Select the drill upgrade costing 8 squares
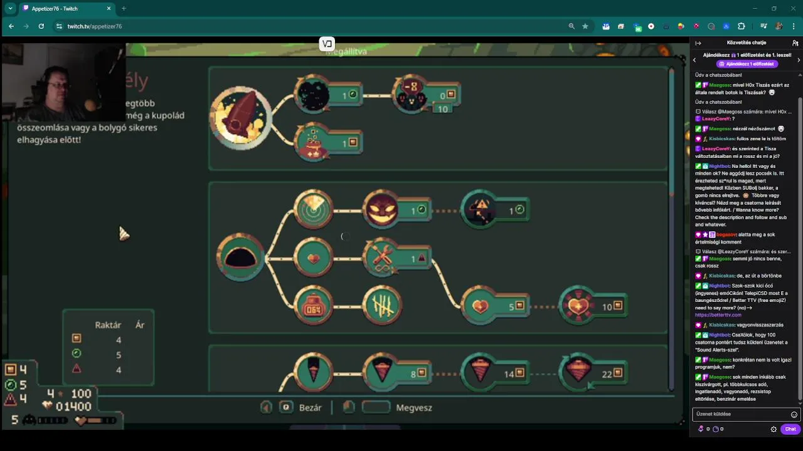The height and width of the screenshot is (451, 803). tap(396, 373)
